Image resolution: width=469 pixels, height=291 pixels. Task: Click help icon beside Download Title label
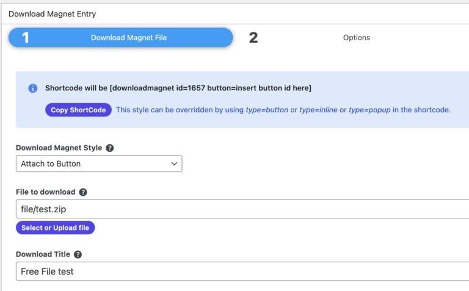click(x=78, y=254)
